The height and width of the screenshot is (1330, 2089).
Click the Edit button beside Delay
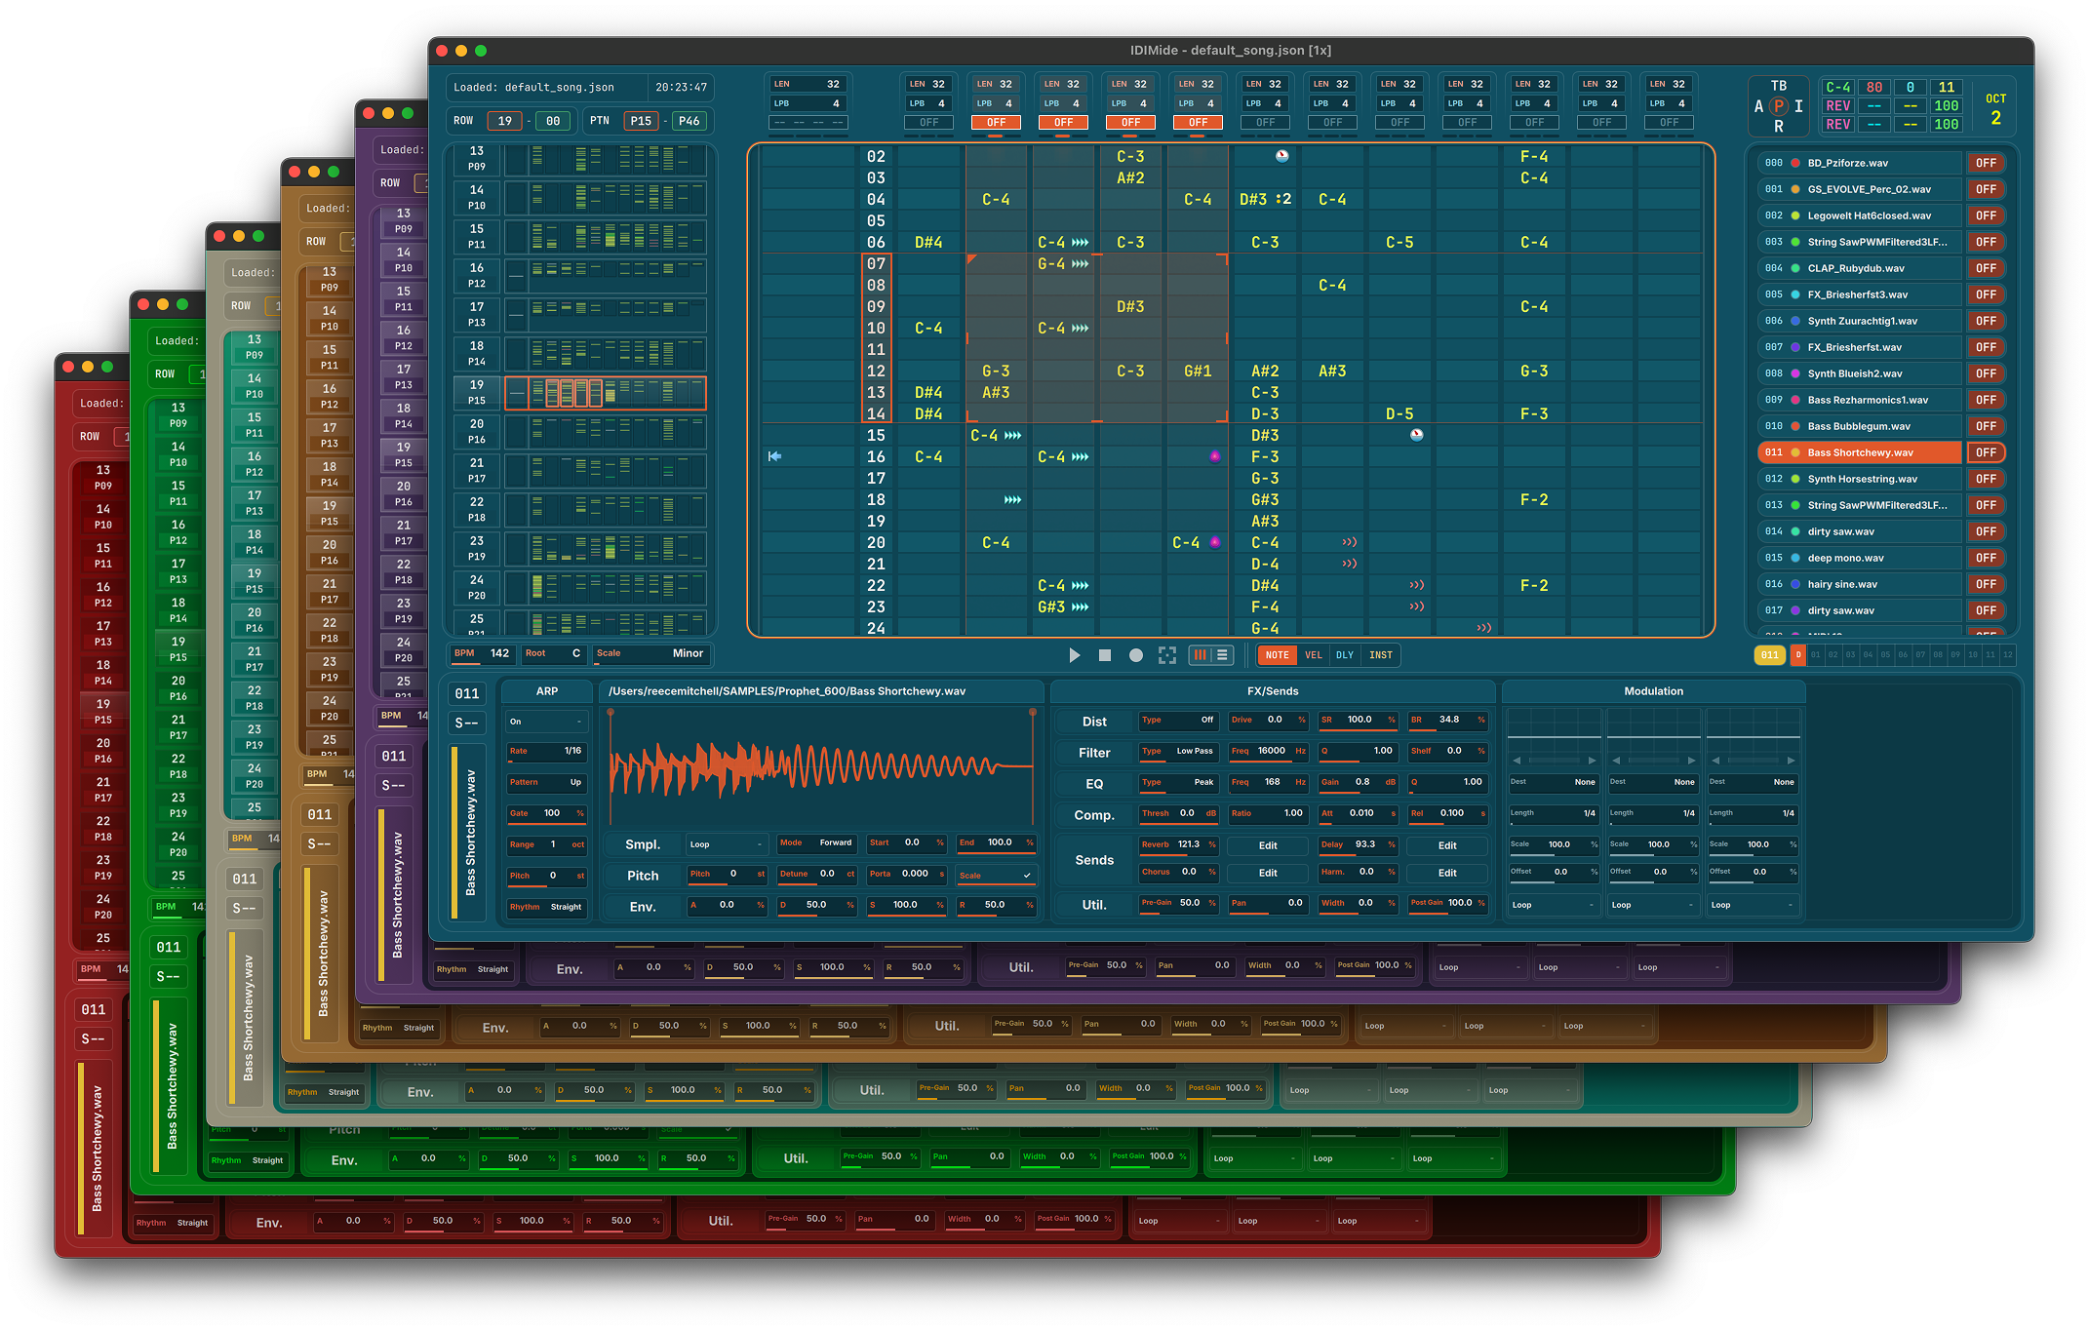[1447, 846]
